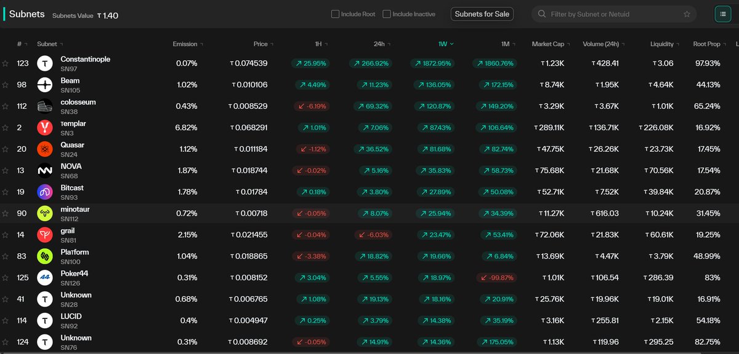Sort by the Emission column header

(188, 44)
